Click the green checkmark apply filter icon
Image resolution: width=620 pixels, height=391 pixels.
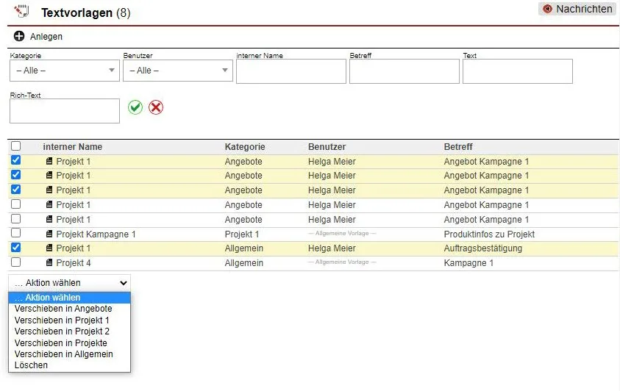[135, 107]
